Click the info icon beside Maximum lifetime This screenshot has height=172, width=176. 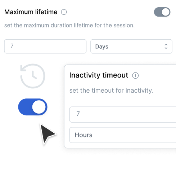[64, 12]
